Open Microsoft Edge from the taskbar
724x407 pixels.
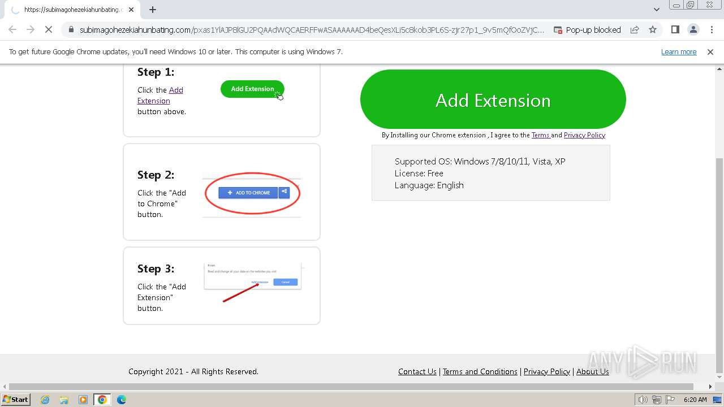(x=121, y=400)
